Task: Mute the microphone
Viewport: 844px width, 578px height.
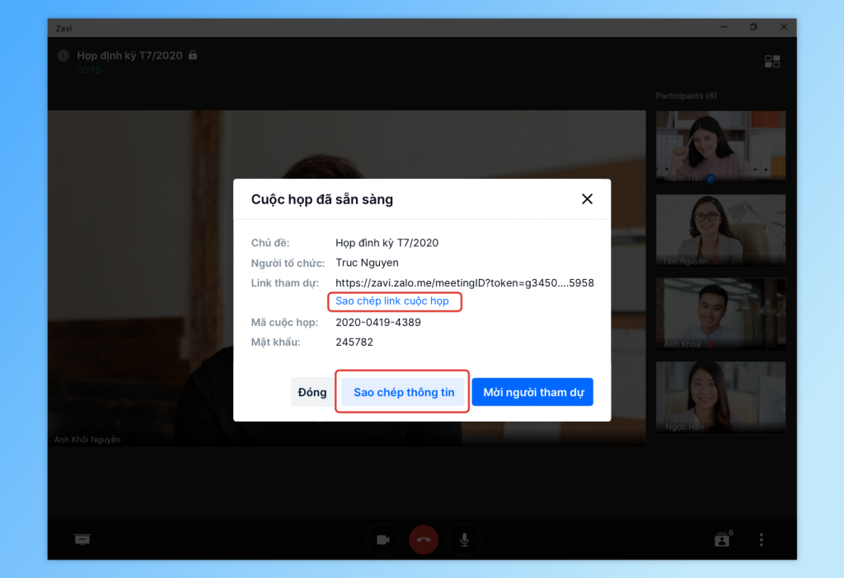Action: pyautogui.click(x=464, y=539)
